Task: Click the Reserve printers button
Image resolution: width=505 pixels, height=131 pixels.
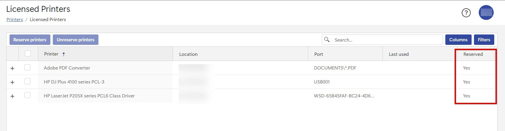Action: coord(30,40)
